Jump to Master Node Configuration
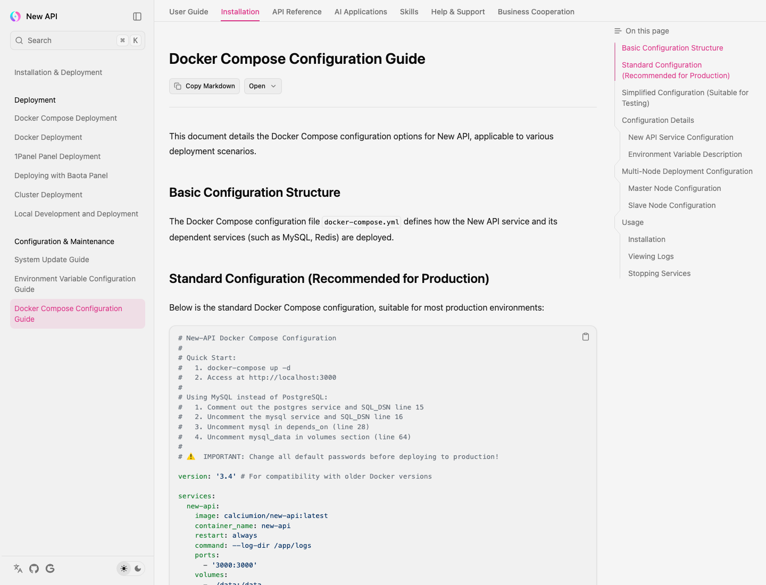Viewport: 766px width, 585px height. [675, 188]
